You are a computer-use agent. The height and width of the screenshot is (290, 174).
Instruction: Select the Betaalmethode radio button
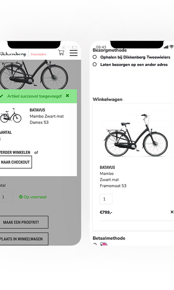[95, 244]
